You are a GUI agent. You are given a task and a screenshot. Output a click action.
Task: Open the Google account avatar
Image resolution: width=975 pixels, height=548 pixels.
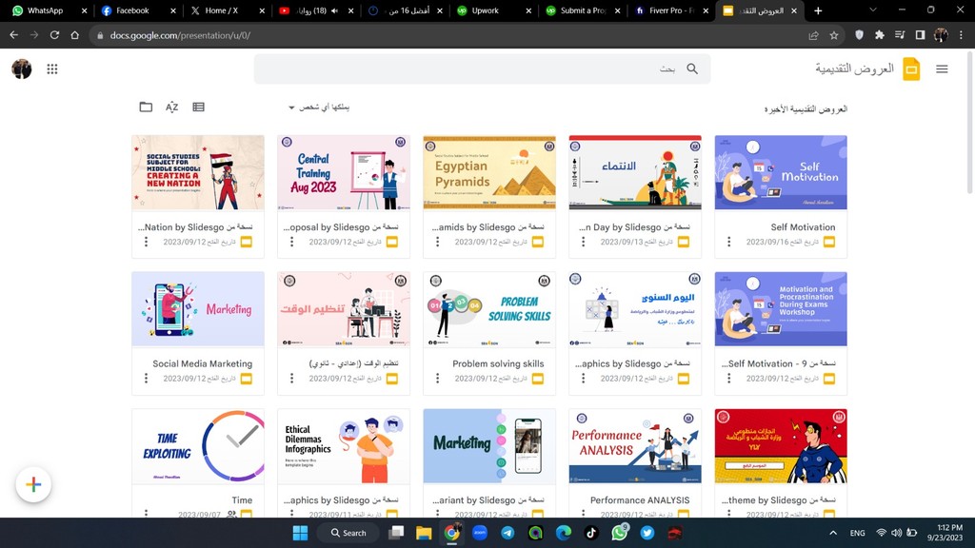click(x=22, y=68)
